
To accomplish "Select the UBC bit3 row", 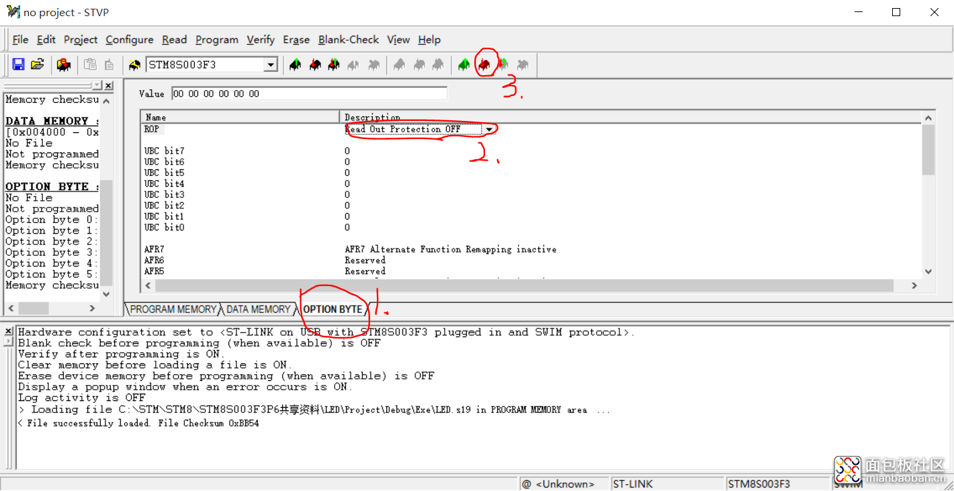I will pyautogui.click(x=164, y=195).
